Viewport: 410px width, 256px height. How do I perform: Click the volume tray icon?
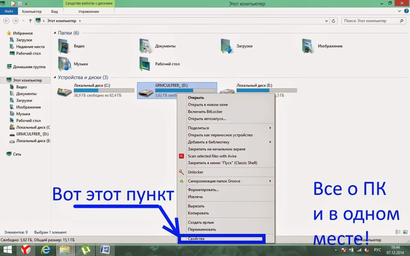tap(367, 250)
